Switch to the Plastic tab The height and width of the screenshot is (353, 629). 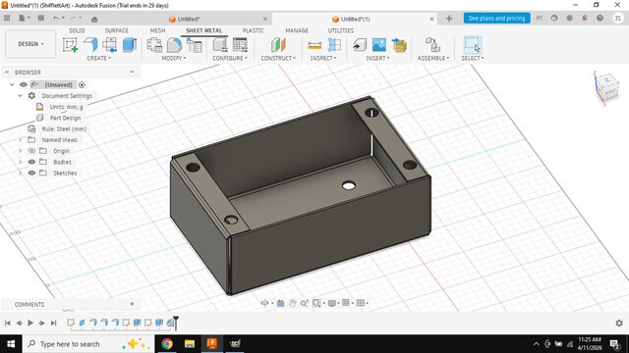pyautogui.click(x=254, y=30)
